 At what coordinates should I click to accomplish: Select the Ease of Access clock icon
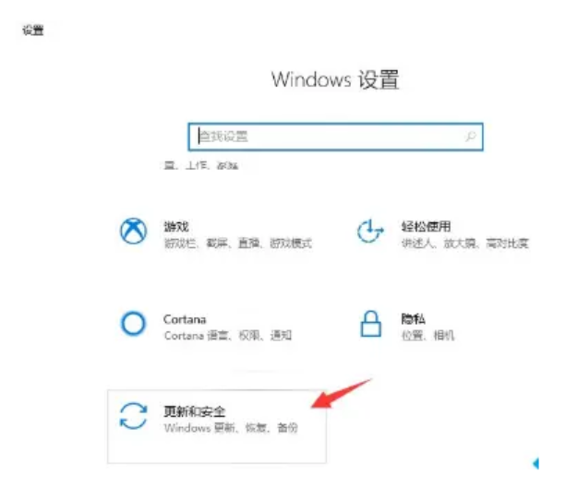370,231
